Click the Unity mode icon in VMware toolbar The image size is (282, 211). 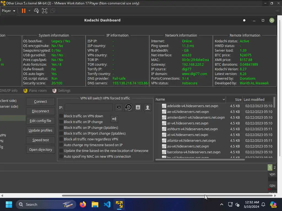[x=53, y=11]
